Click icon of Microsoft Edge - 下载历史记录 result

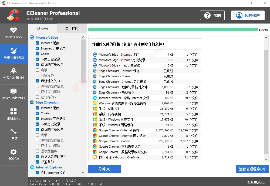[x=95, y=65]
